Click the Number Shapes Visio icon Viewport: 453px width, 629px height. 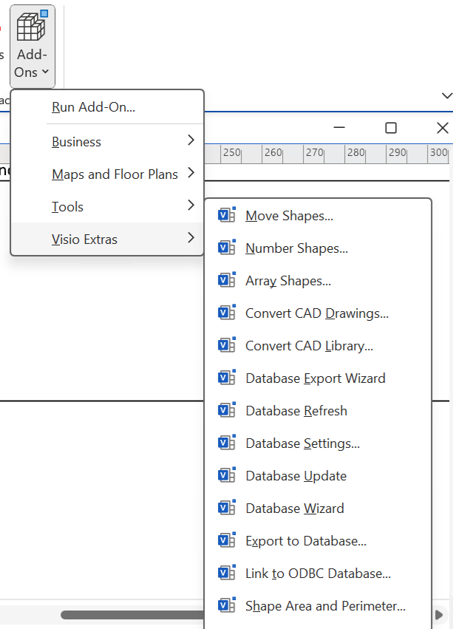[x=227, y=248]
